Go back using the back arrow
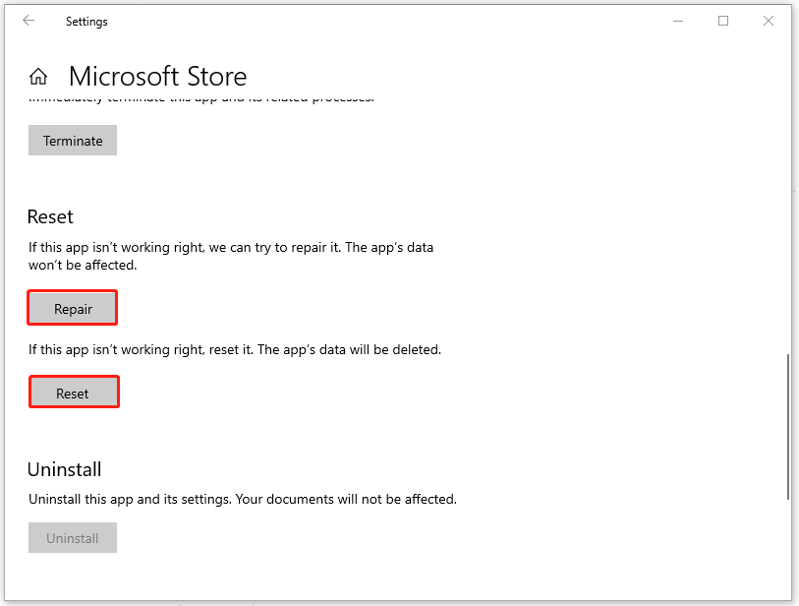Viewport: 799px width, 606px height. 29,21
